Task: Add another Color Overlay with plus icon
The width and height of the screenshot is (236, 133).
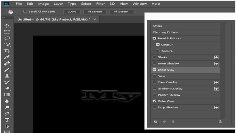Action: (x=216, y=83)
